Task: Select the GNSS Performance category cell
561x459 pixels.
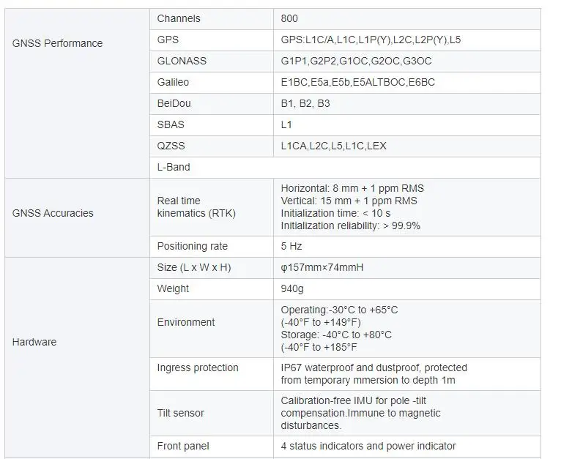Action: (x=78, y=93)
